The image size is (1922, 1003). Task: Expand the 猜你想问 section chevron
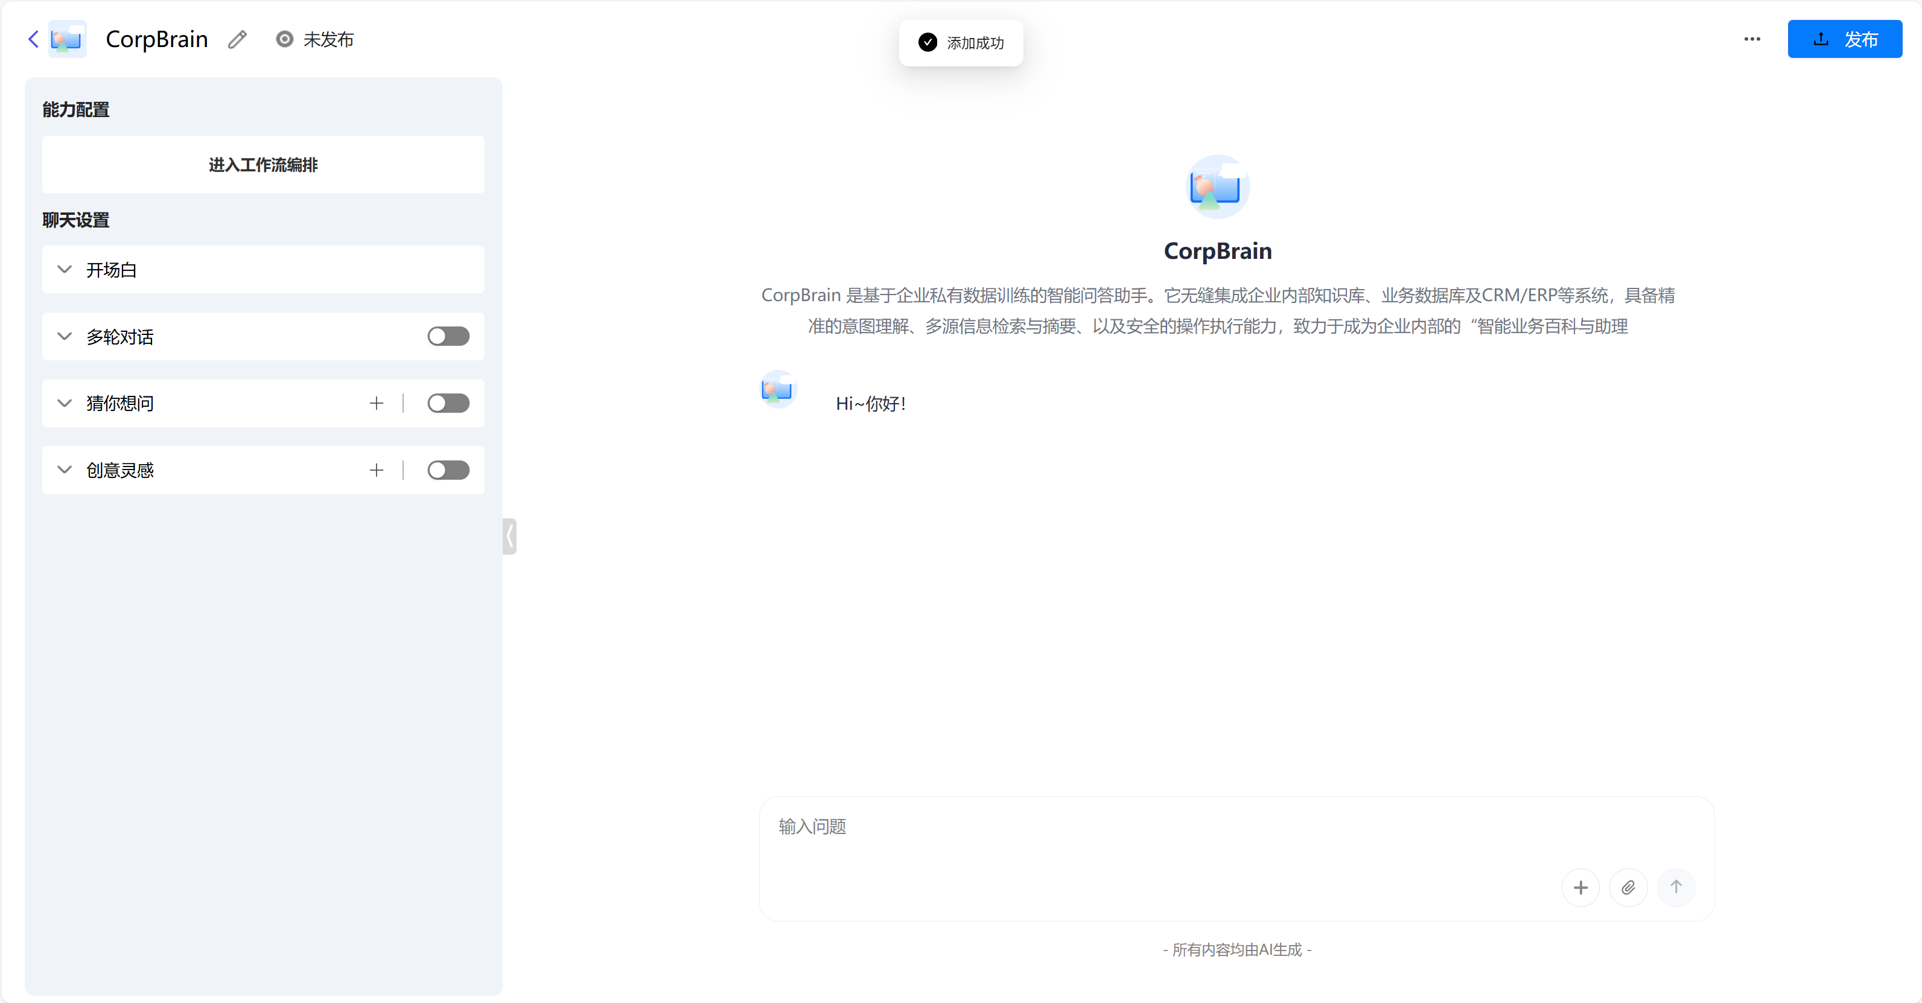click(65, 404)
